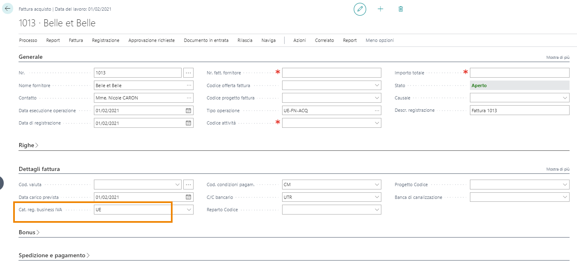
Task: Click the trash delete icon
Action: [x=401, y=9]
